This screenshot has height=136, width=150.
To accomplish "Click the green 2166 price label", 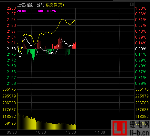I will (11, 72).
